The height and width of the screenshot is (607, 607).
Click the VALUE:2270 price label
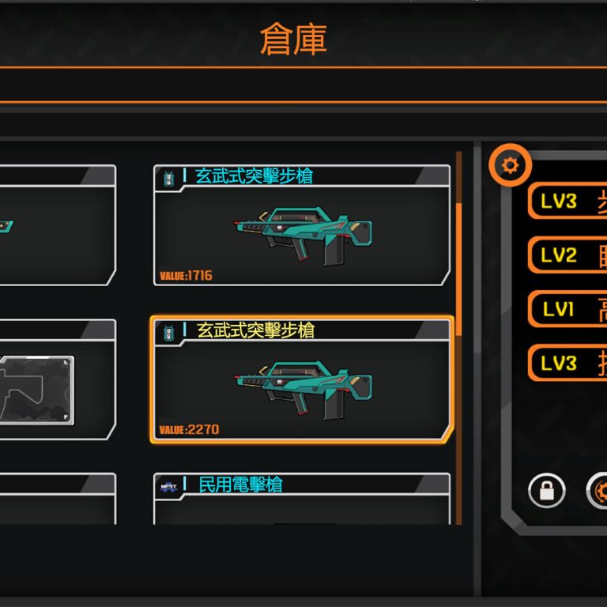(189, 429)
